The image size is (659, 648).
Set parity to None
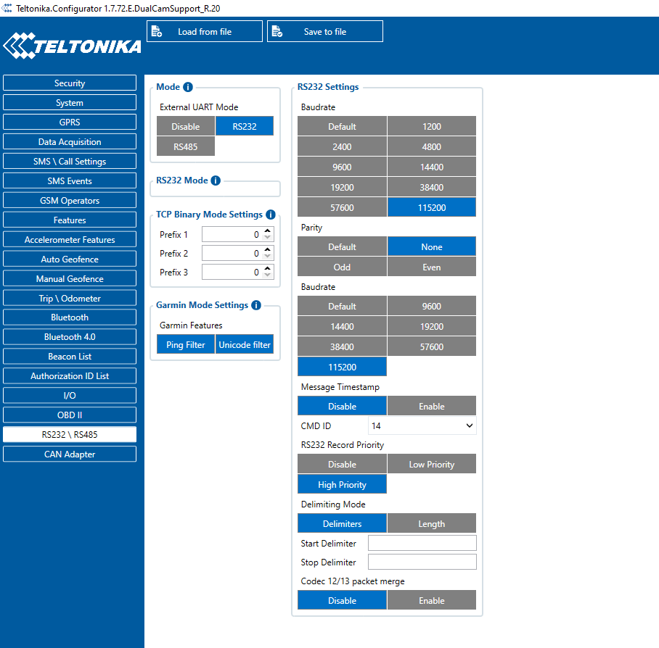(x=432, y=246)
